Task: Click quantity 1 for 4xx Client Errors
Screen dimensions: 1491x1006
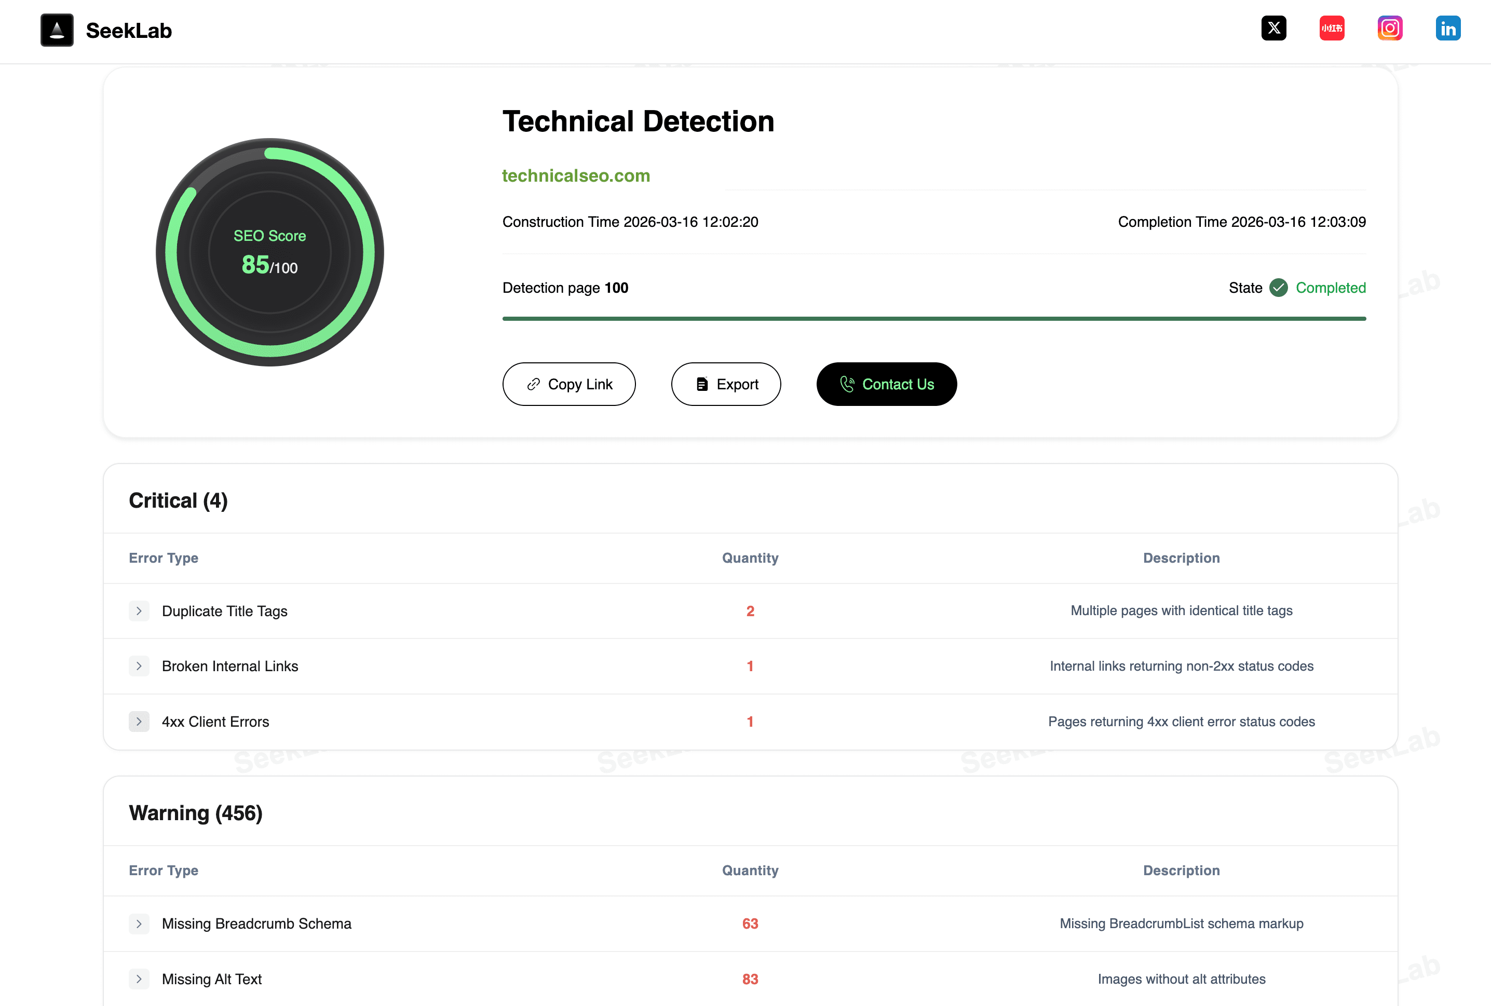Action: click(750, 722)
